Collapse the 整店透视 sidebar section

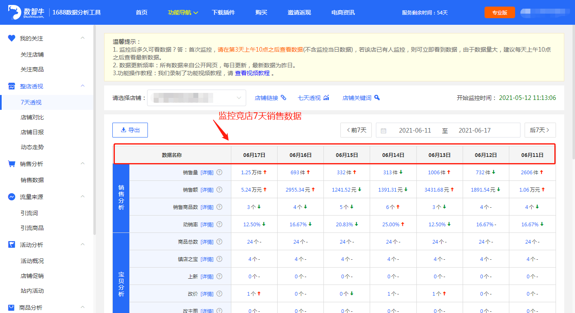click(x=83, y=86)
